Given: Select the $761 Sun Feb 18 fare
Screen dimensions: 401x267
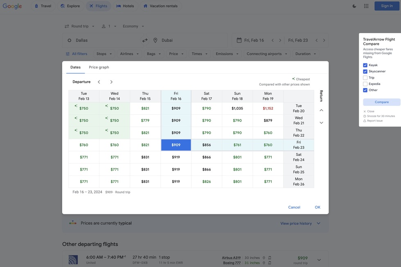Looking at the screenshot, I should click(237, 145).
